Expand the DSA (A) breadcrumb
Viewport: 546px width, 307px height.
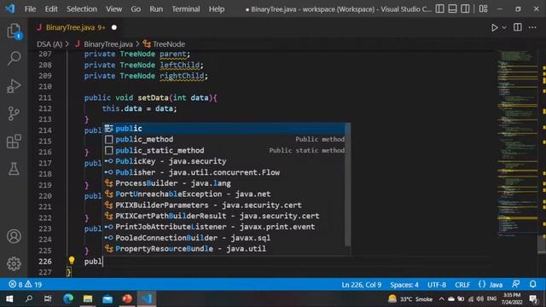click(49, 44)
